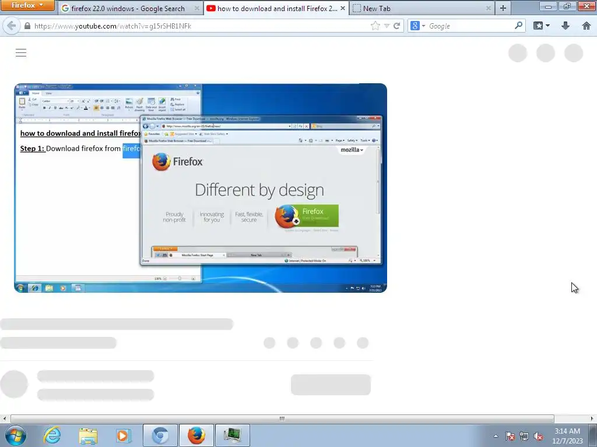Click the Google search input box
This screenshot has height=447, width=597.
click(470, 26)
